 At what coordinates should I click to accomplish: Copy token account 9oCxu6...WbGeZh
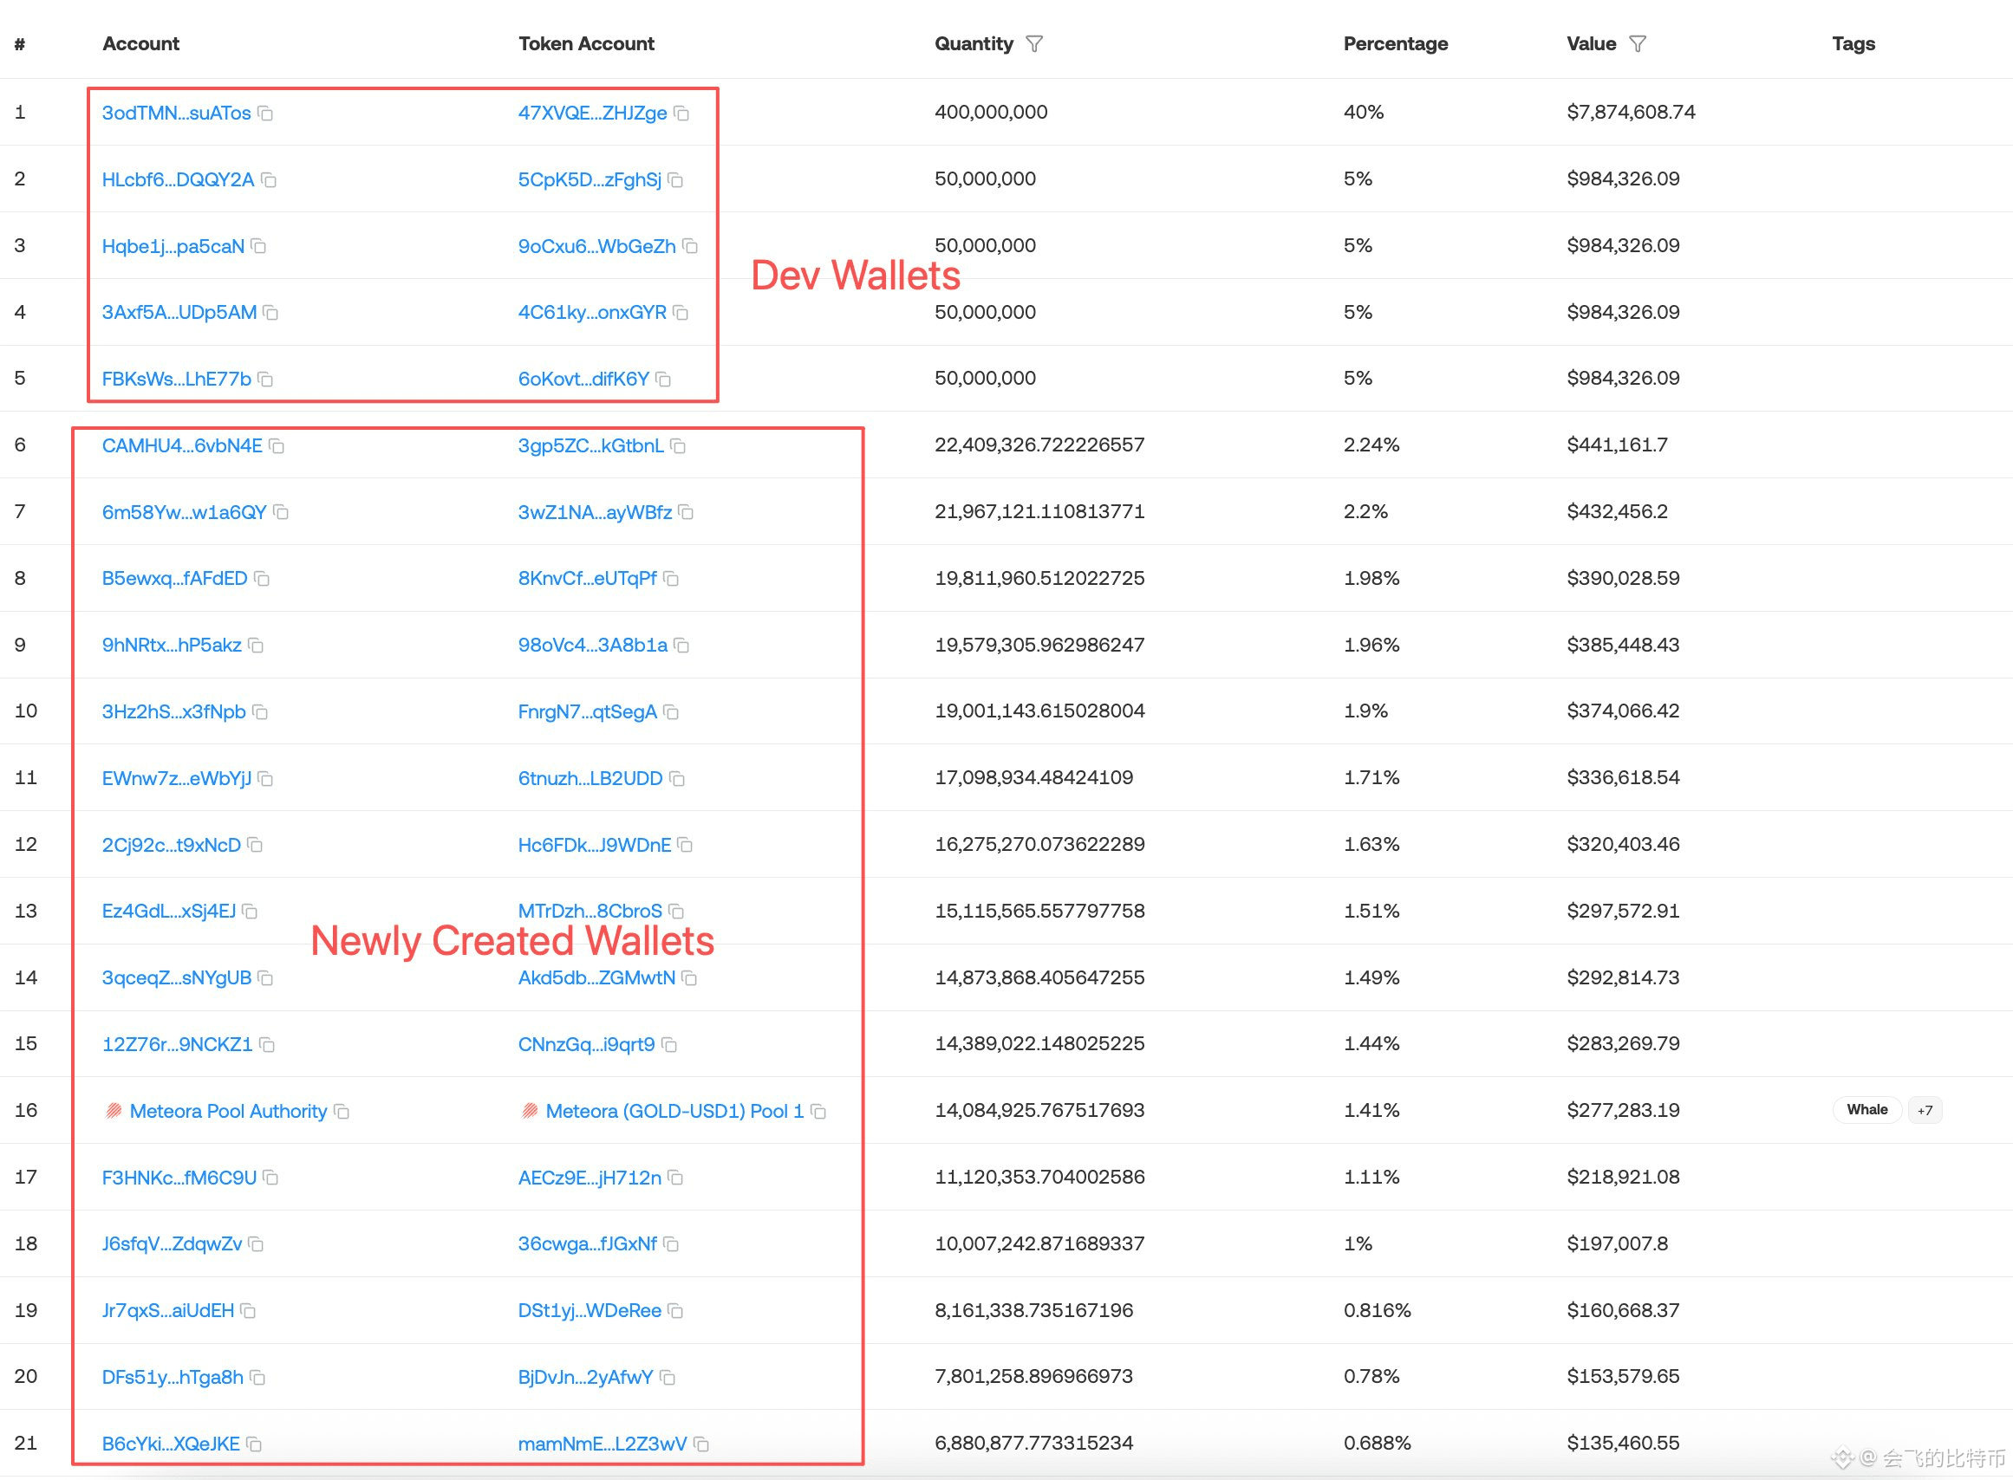tap(690, 246)
